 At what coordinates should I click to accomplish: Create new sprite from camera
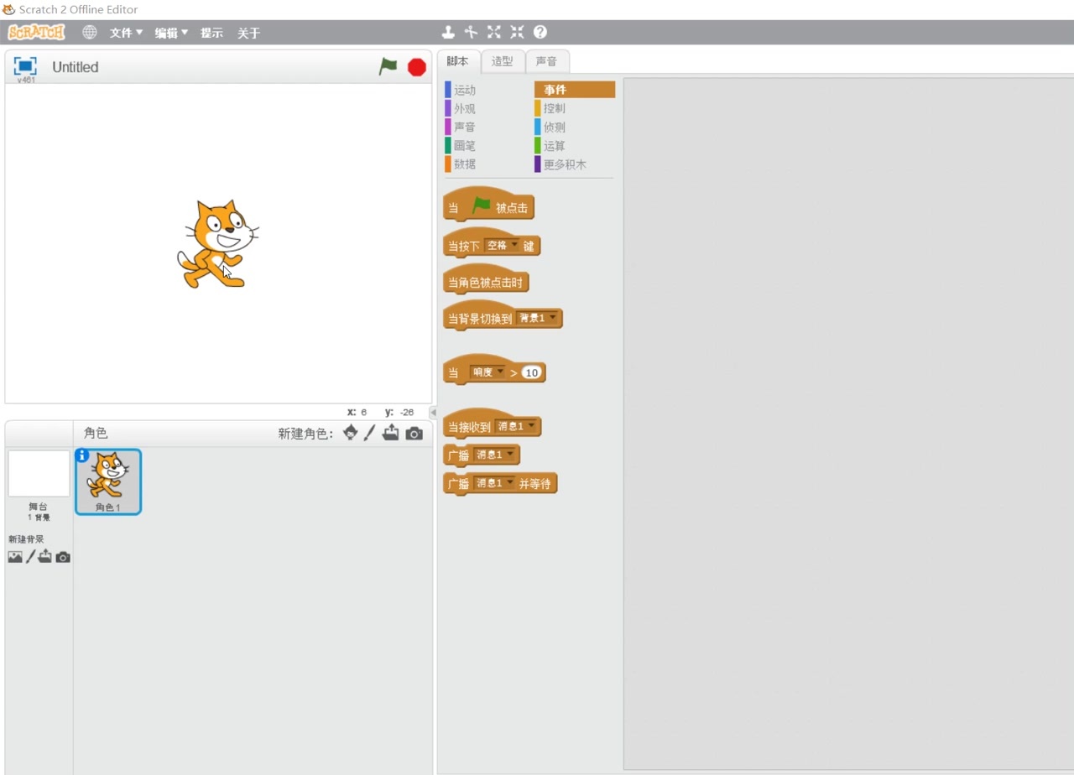[414, 434]
